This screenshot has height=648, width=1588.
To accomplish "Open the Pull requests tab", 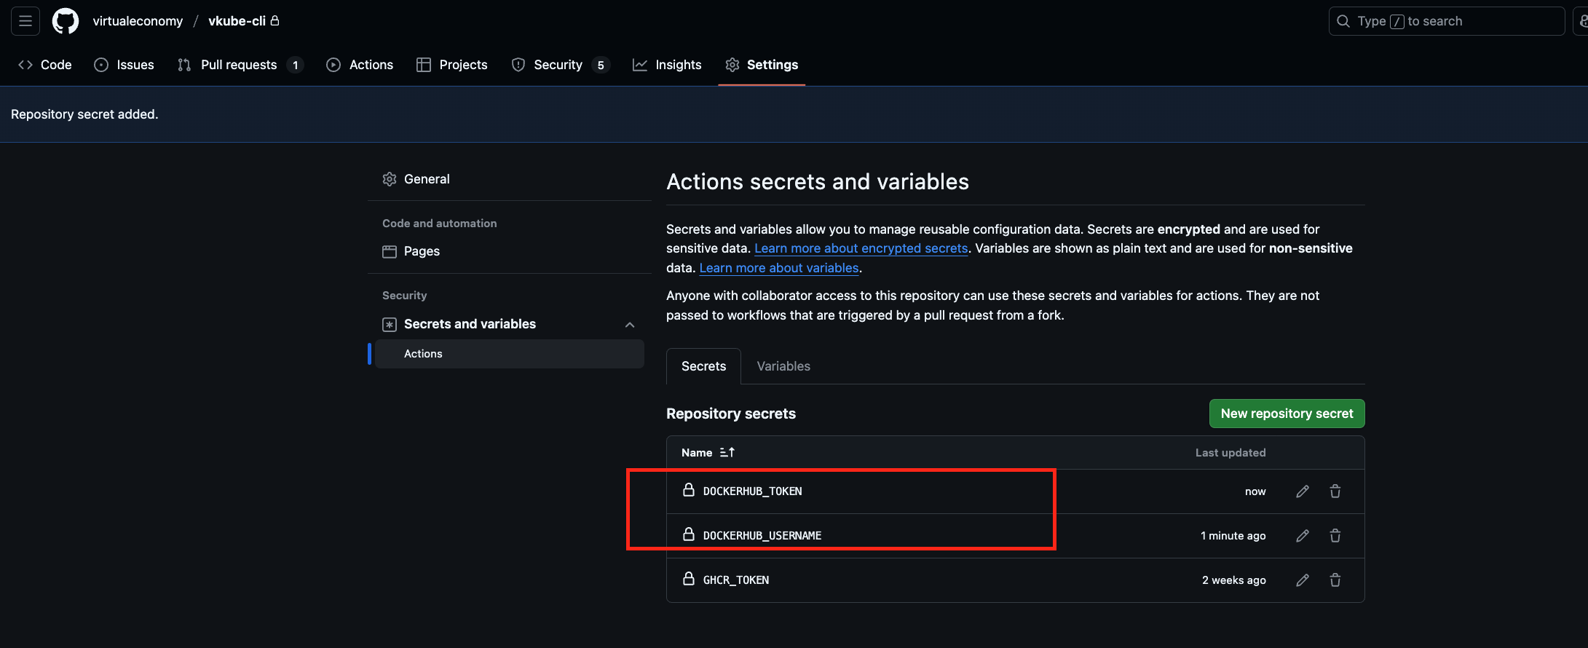I will [x=240, y=65].
